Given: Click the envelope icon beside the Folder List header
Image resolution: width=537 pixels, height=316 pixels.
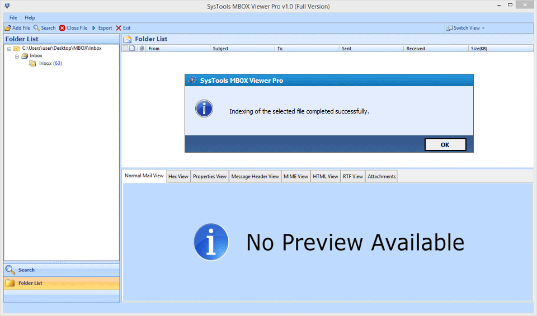Looking at the screenshot, I should click(x=128, y=39).
